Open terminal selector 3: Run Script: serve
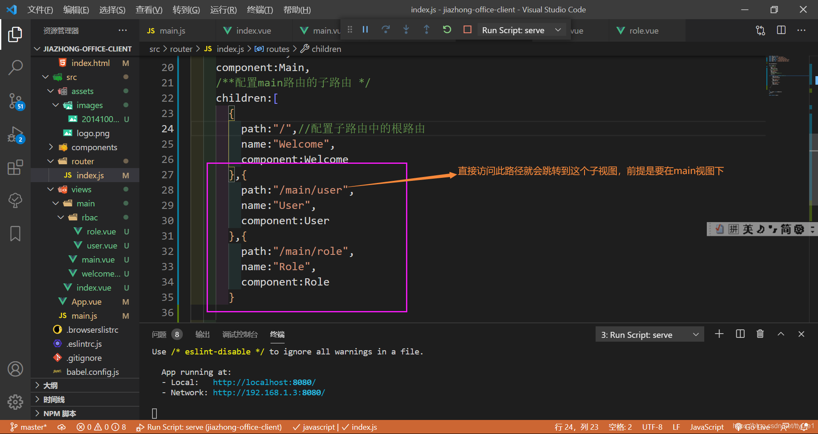The width and height of the screenshot is (818, 434). (650, 334)
